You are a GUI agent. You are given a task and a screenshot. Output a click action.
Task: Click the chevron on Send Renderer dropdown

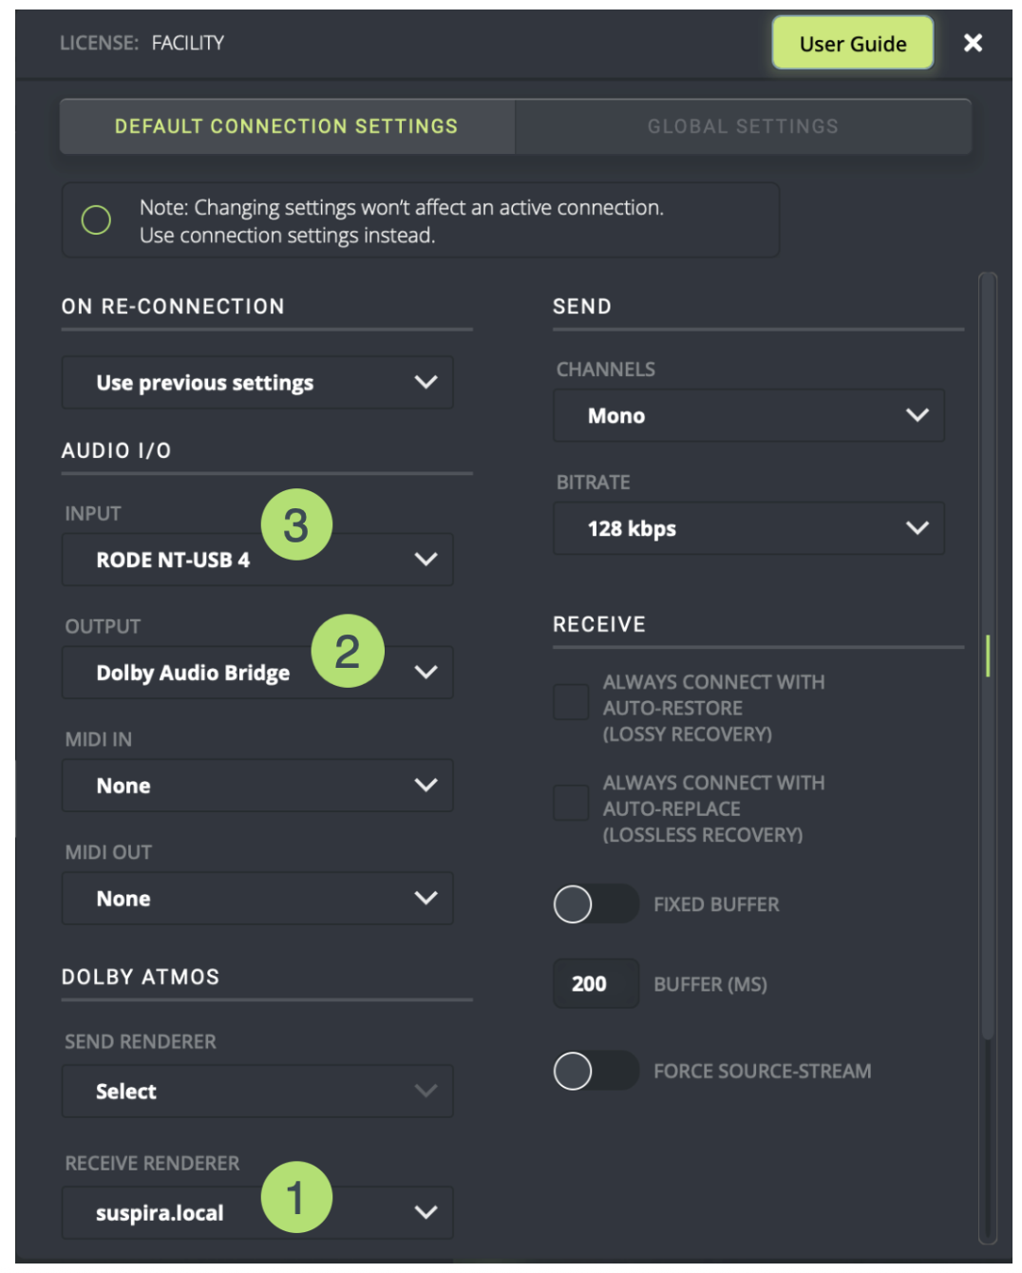tap(426, 1091)
